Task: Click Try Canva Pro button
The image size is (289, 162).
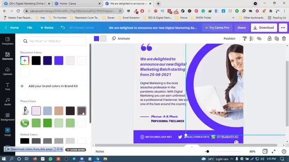Action: [x=217, y=27]
